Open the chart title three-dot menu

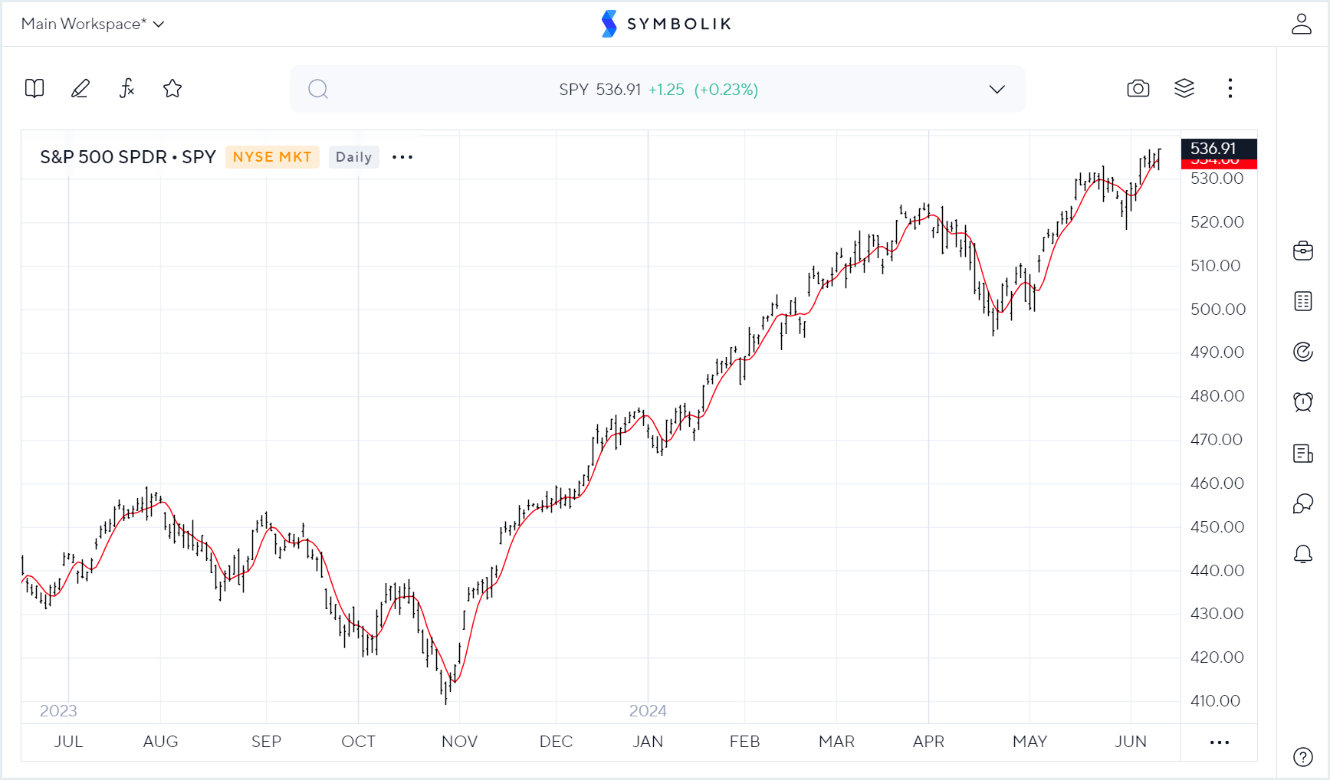402,157
